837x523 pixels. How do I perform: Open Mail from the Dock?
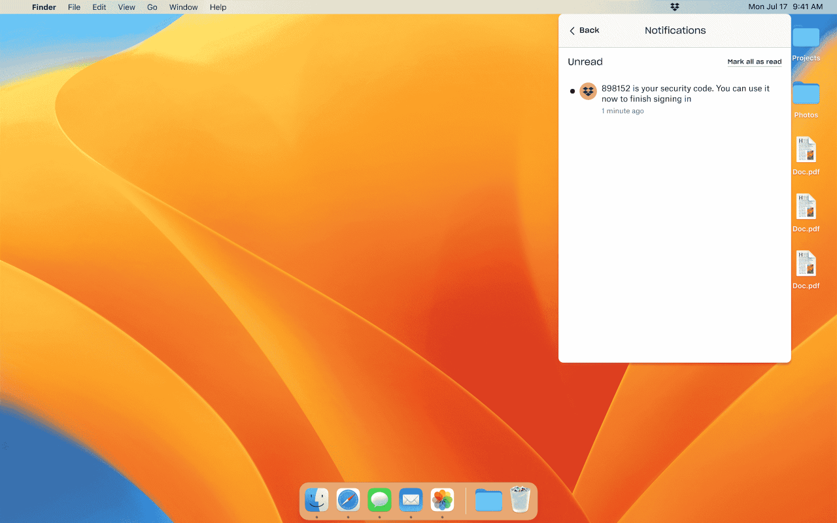pos(411,500)
